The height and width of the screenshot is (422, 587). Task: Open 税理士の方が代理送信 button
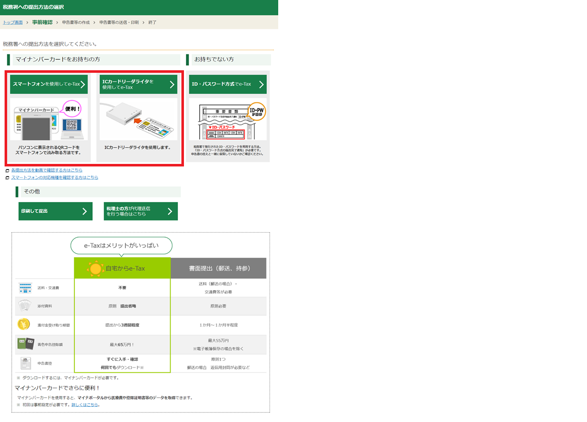pos(141,211)
